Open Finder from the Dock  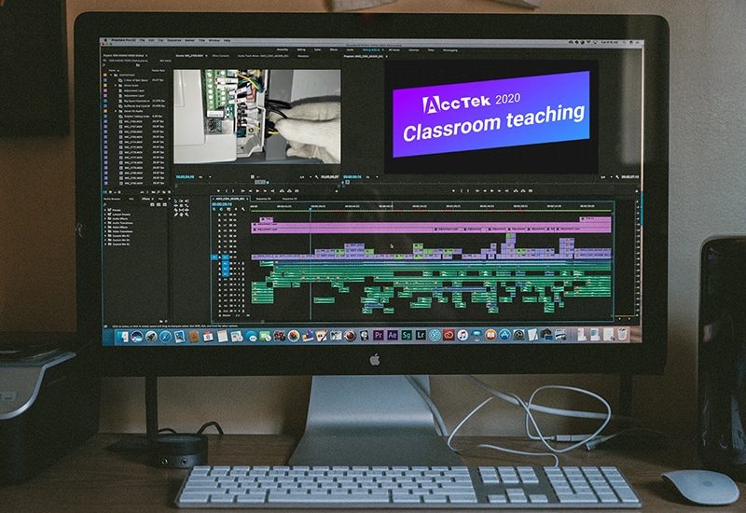point(123,337)
